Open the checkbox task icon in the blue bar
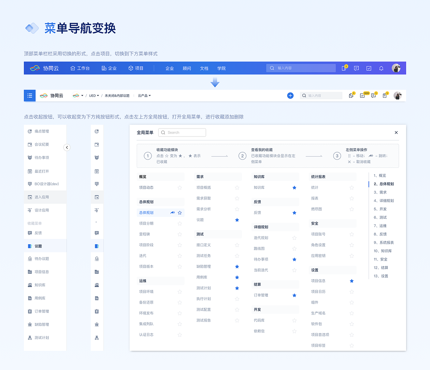 (x=369, y=68)
